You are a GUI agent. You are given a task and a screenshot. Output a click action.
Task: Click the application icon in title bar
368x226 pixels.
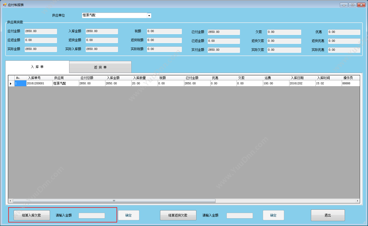pyautogui.click(x=5, y=5)
